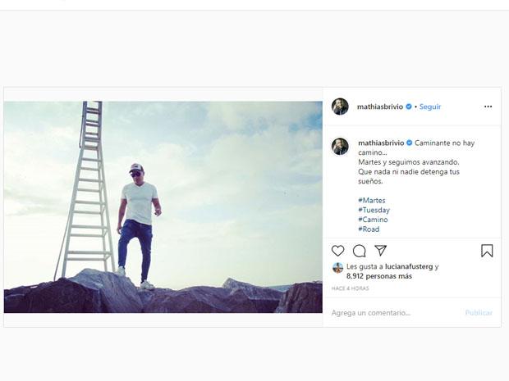This screenshot has width=509, height=381.
Task: Click the Publicar button
Action: click(479, 313)
